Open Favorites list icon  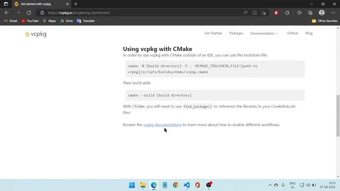299,13
